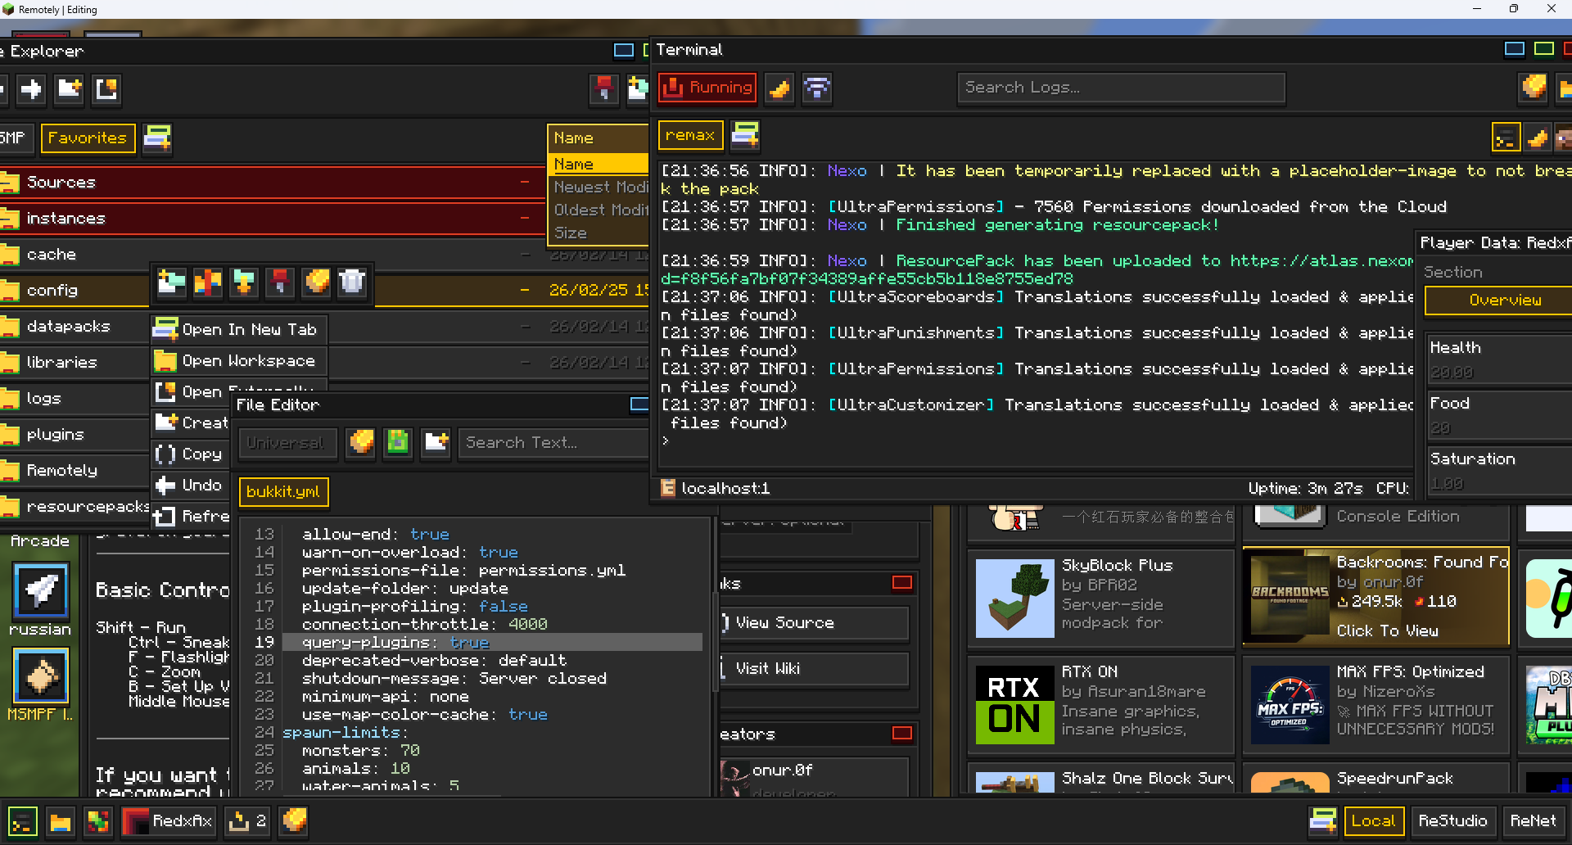This screenshot has width=1572, height=845.
Task: Pin config with the red pin icon
Action: tap(279, 282)
